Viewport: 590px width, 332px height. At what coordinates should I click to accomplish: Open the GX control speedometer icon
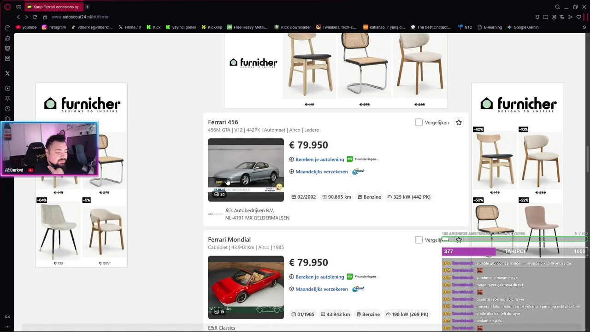pos(7,28)
